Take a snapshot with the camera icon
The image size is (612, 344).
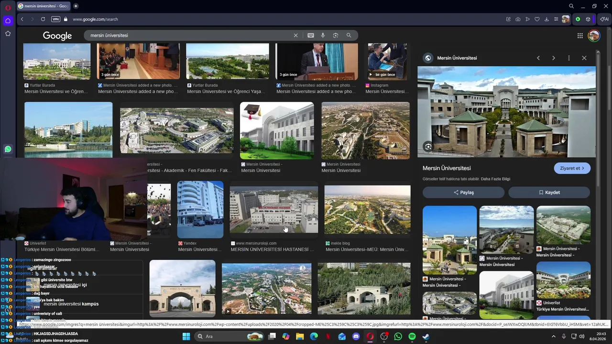point(518,19)
